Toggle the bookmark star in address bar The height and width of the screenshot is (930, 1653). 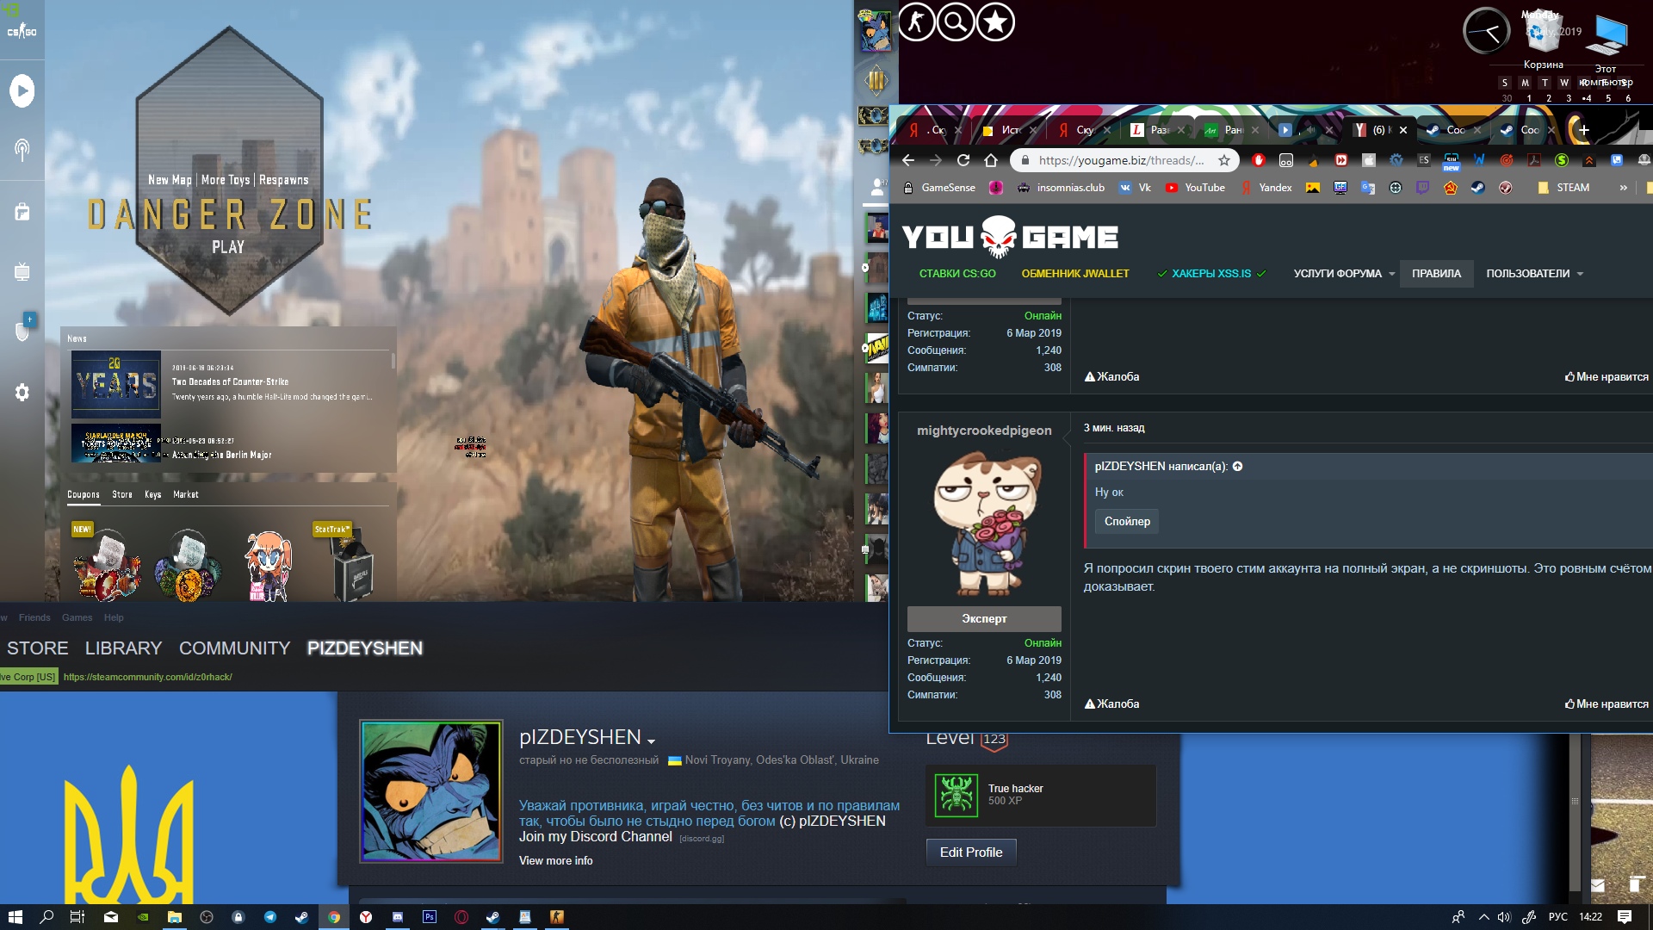[x=1223, y=160]
